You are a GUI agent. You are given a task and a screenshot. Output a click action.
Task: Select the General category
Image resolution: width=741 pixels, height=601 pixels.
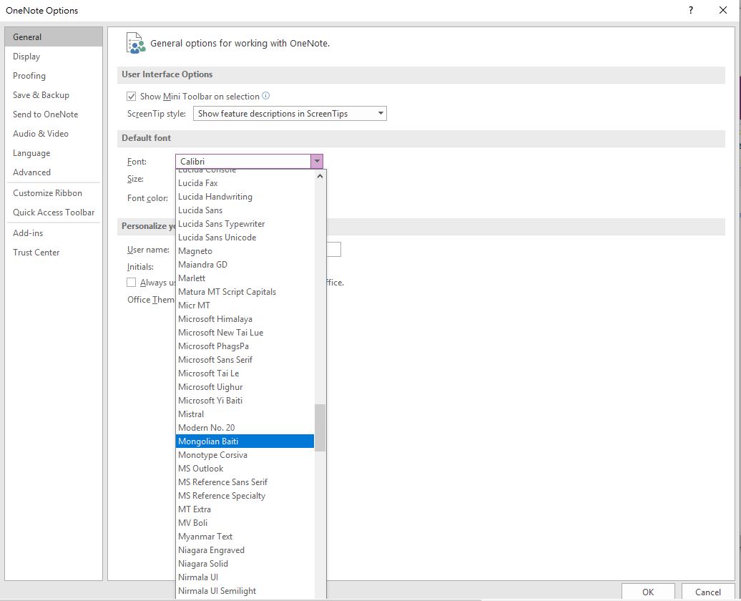point(54,37)
